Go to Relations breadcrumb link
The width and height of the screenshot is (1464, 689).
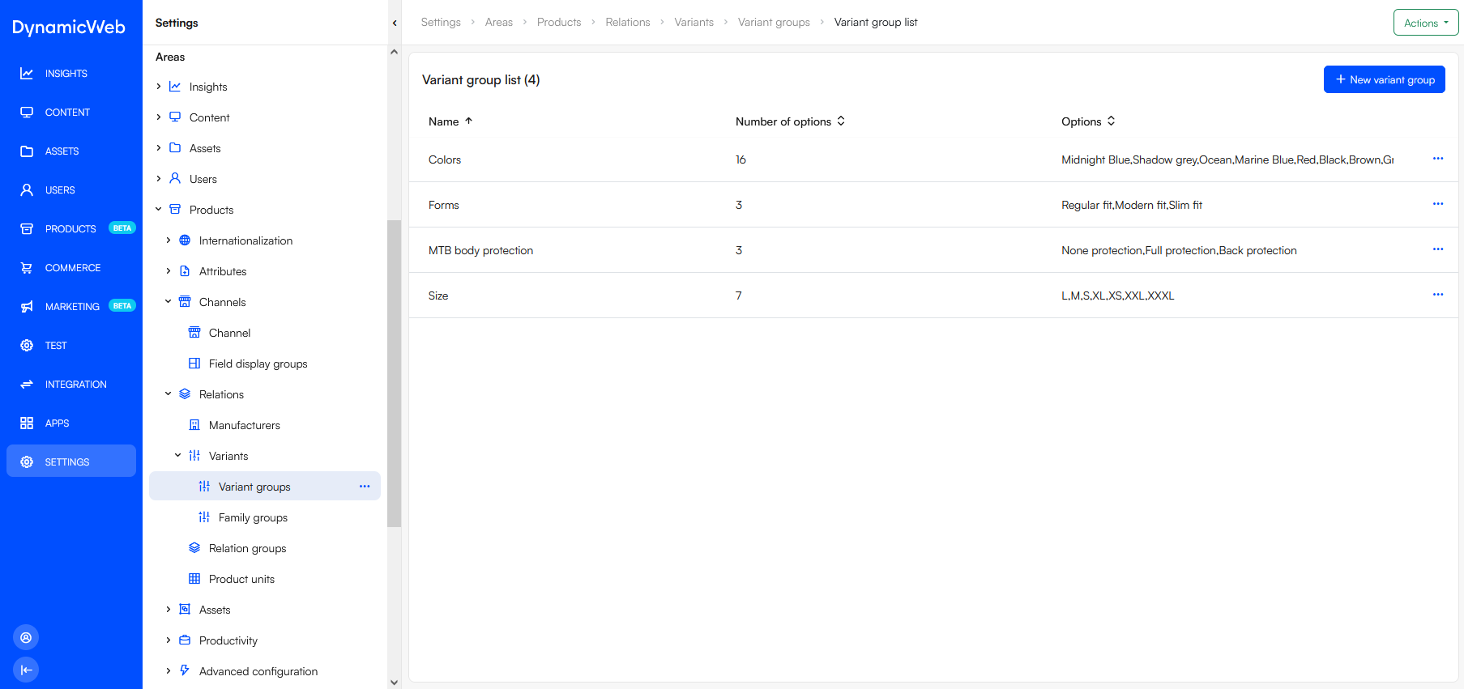[628, 22]
